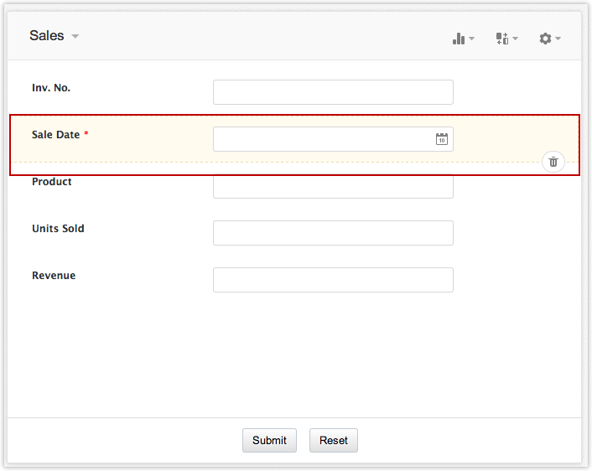
Task: Click the Revenue input field
Action: (333, 280)
